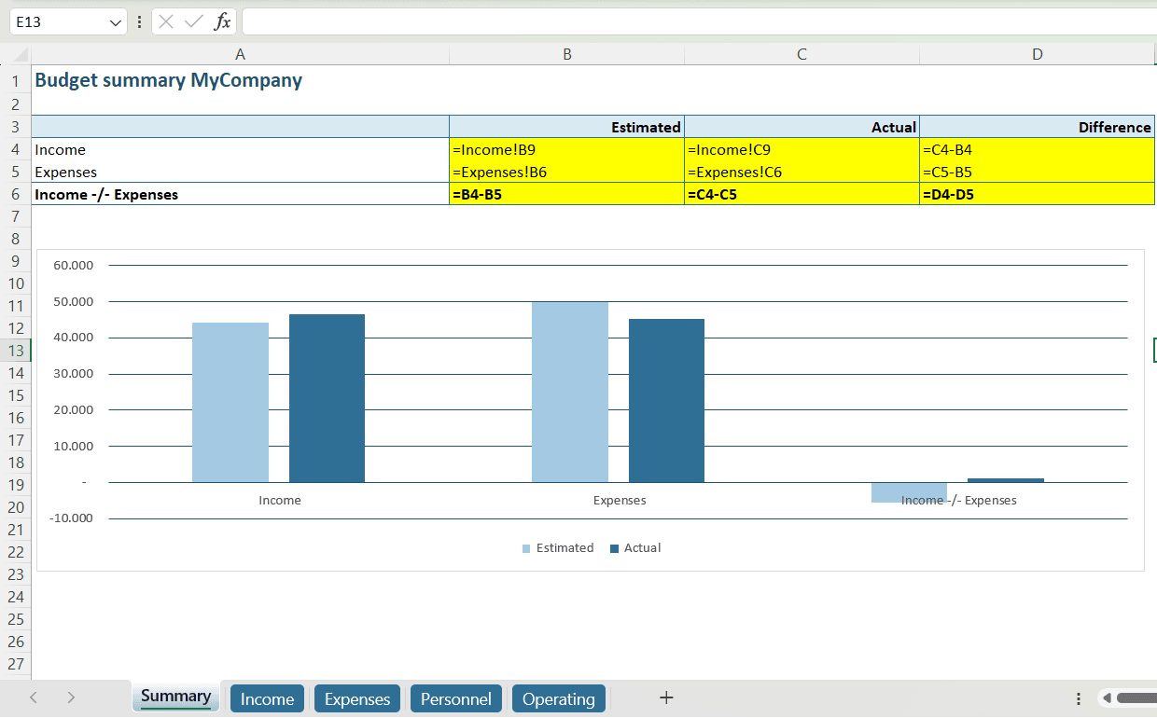Image resolution: width=1157 pixels, height=718 pixels.
Task: Go to the Operating sheet tab
Action: 558,698
